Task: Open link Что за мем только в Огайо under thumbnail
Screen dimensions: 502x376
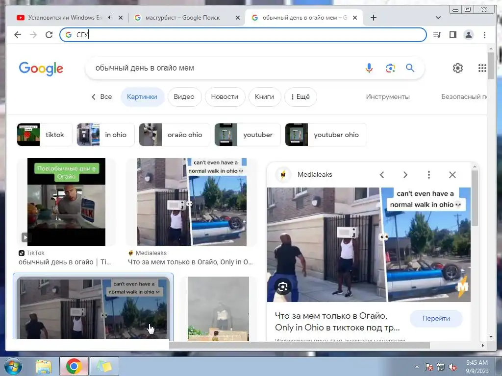Action: click(x=191, y=262)
